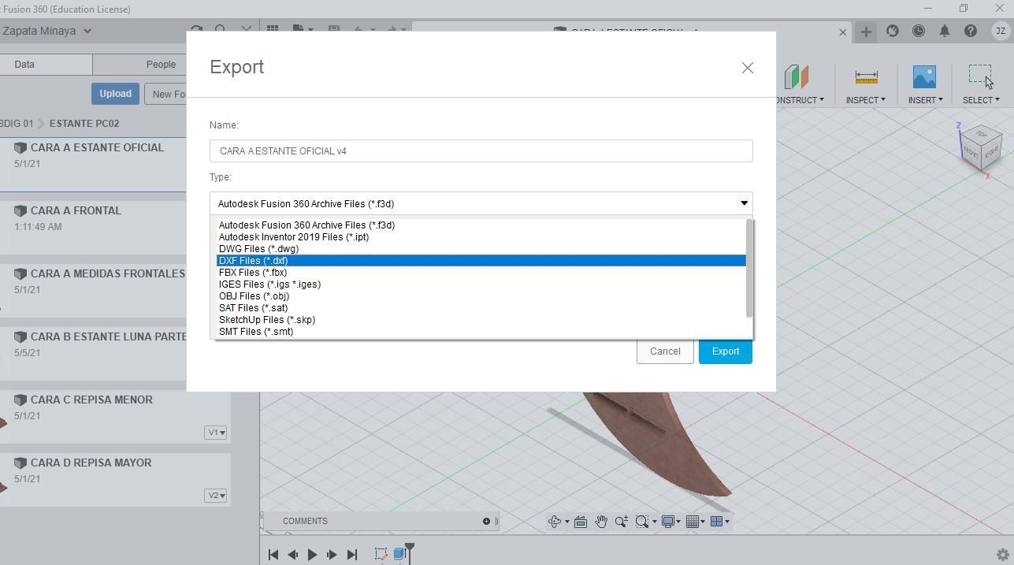Select the sketch feature in the timeline
Viewport: 1014px width, 565px height.
pyautogui.click(x=381, y=554)
